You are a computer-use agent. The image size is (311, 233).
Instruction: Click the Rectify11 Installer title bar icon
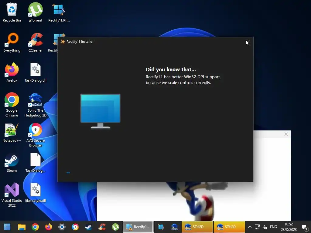63,41
